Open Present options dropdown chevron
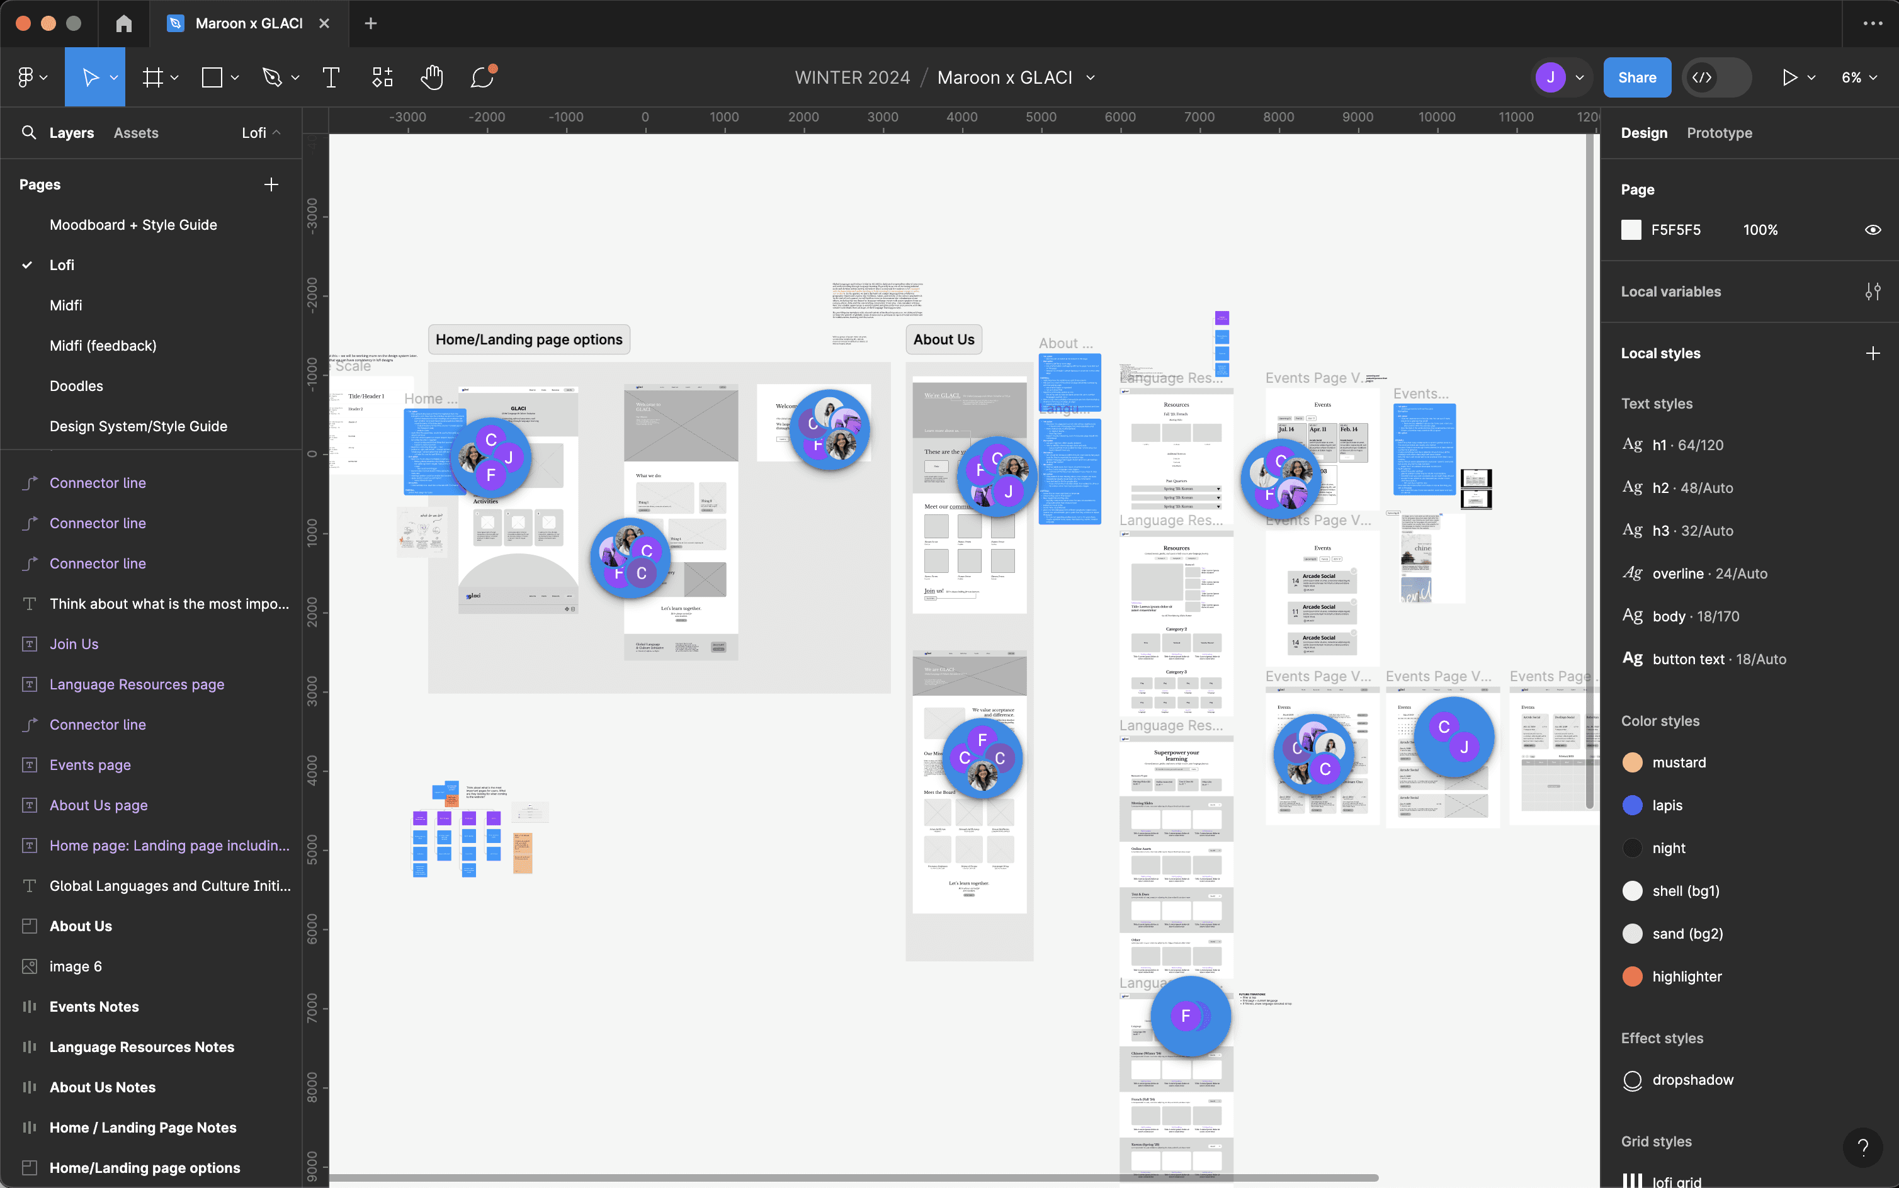Screen dimensions: 1899x1188 [x=1811, y=77]
